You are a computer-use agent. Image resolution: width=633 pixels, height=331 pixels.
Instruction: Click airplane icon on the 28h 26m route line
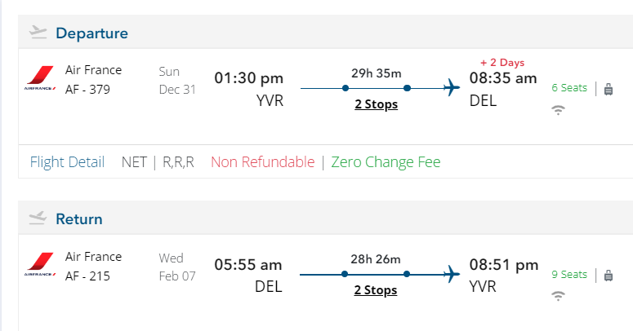(x=450, y=274)
